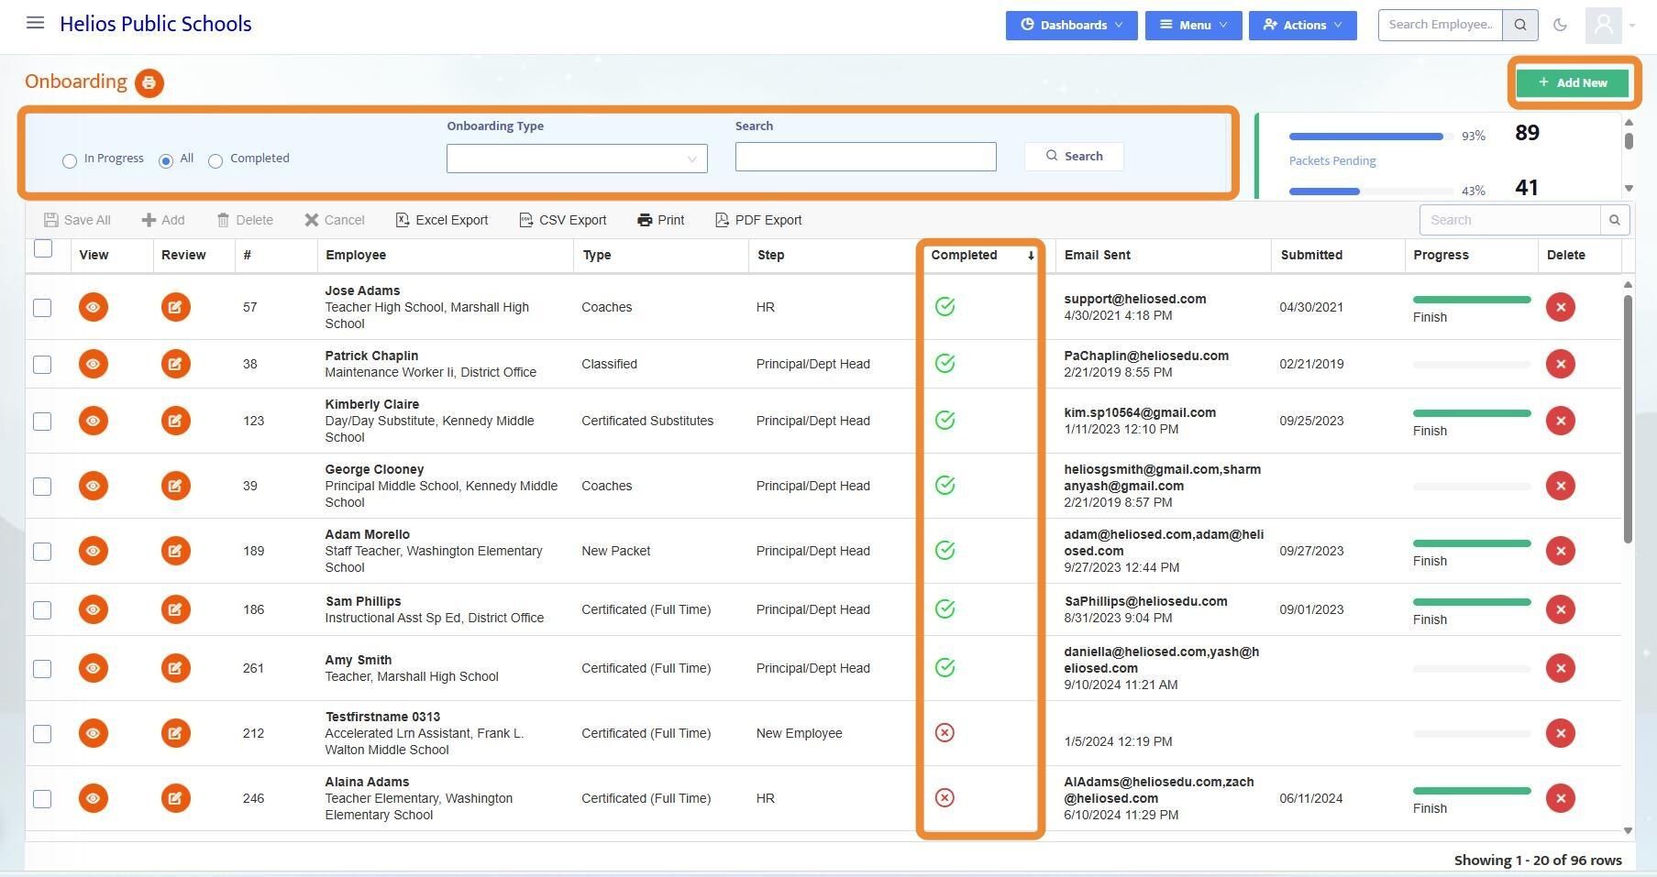
Task: Select the Completed radio button
Action: (x=215, y=161)
